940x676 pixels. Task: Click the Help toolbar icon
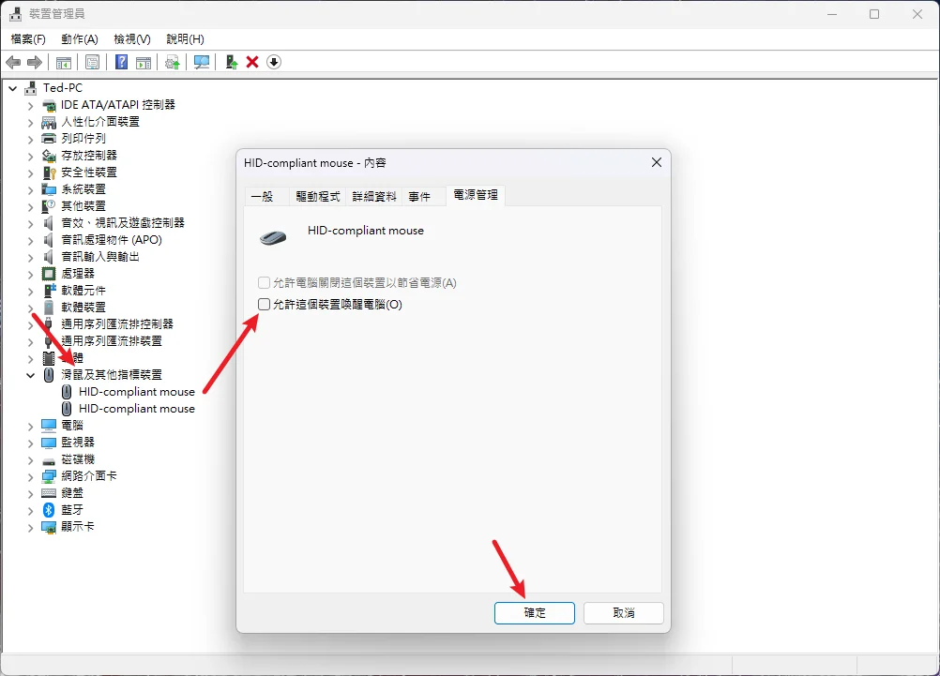pyautogui.click(x=120, y=62)
